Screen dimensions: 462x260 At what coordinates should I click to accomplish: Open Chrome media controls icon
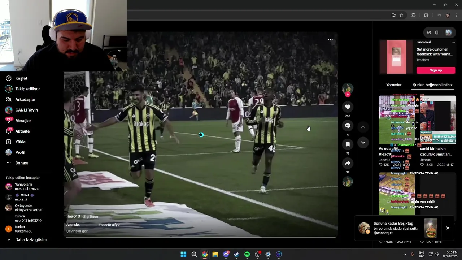tap(439, 15)
